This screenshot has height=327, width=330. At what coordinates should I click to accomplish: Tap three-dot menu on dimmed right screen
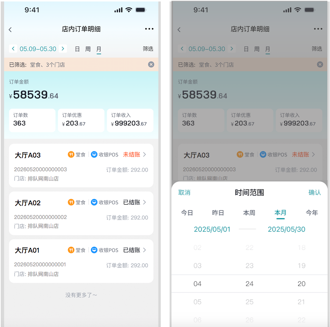pos(318,29)
